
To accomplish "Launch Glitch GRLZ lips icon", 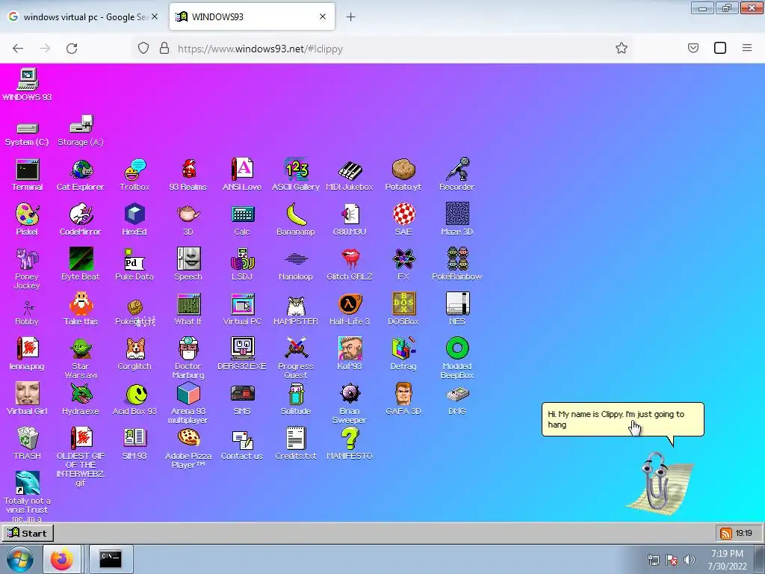I will 350,259.
